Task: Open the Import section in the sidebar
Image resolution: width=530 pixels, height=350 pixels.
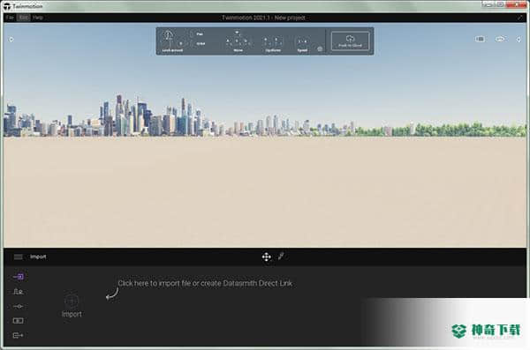Action: point(19,277)
